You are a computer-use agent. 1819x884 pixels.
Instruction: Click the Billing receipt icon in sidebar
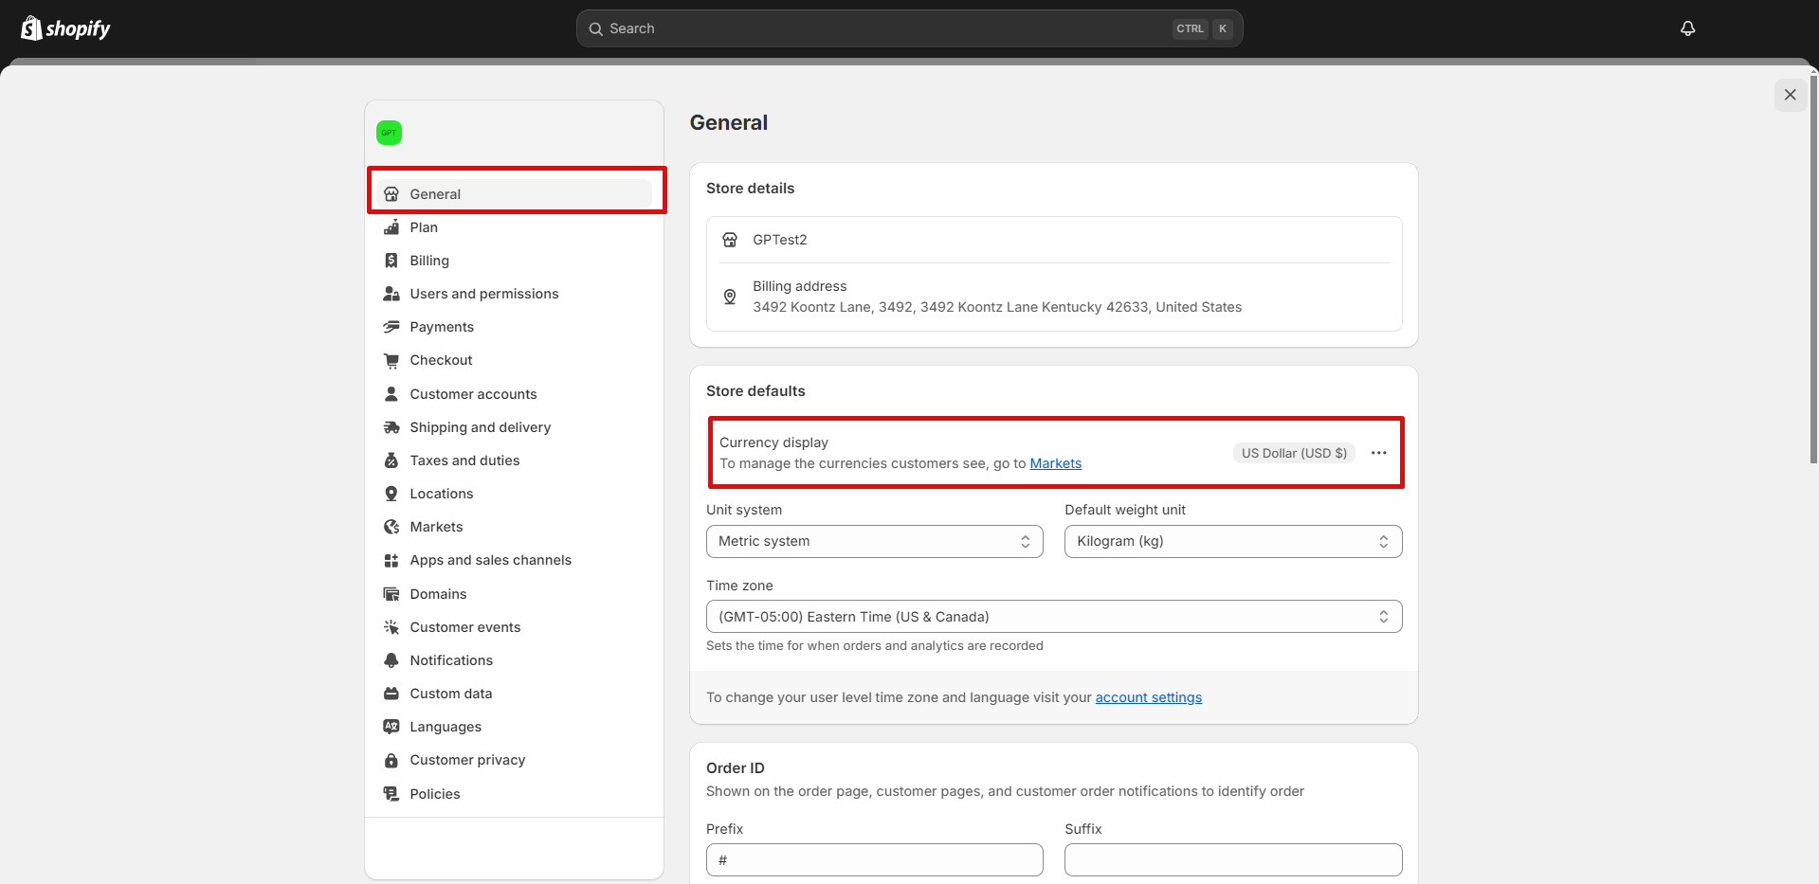coord(391,261)
